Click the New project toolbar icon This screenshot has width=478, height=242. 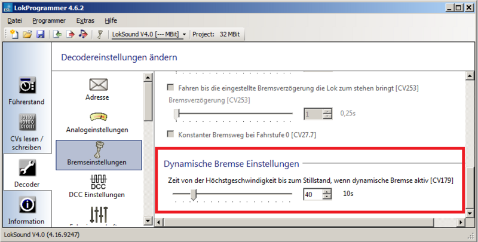point(14,34)
